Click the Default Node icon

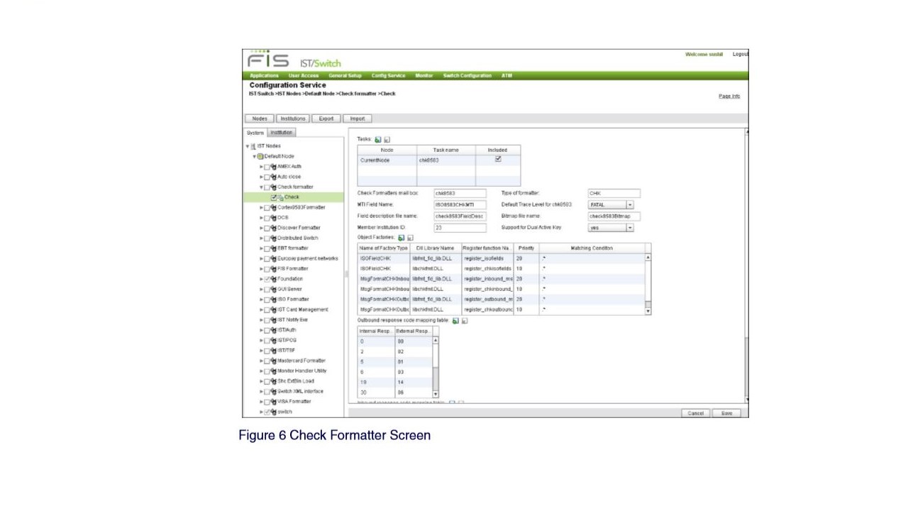[260, 156]
